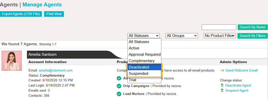Click Created 6/18/2020 12:15 PM text

click(x=51, y=80)
